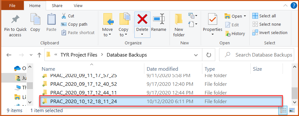Click the red X Delete icon

coord(142,19)
